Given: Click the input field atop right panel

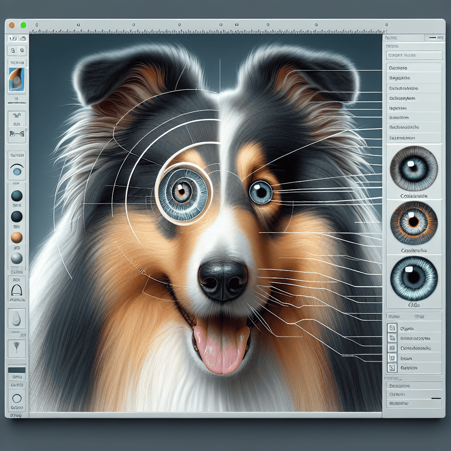Looking at the screenshot, I should (414, 55).
